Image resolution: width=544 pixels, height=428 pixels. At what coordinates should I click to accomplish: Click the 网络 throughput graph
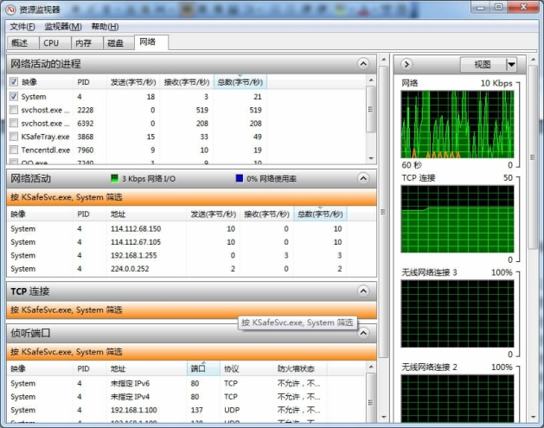(x=458, y=125)
